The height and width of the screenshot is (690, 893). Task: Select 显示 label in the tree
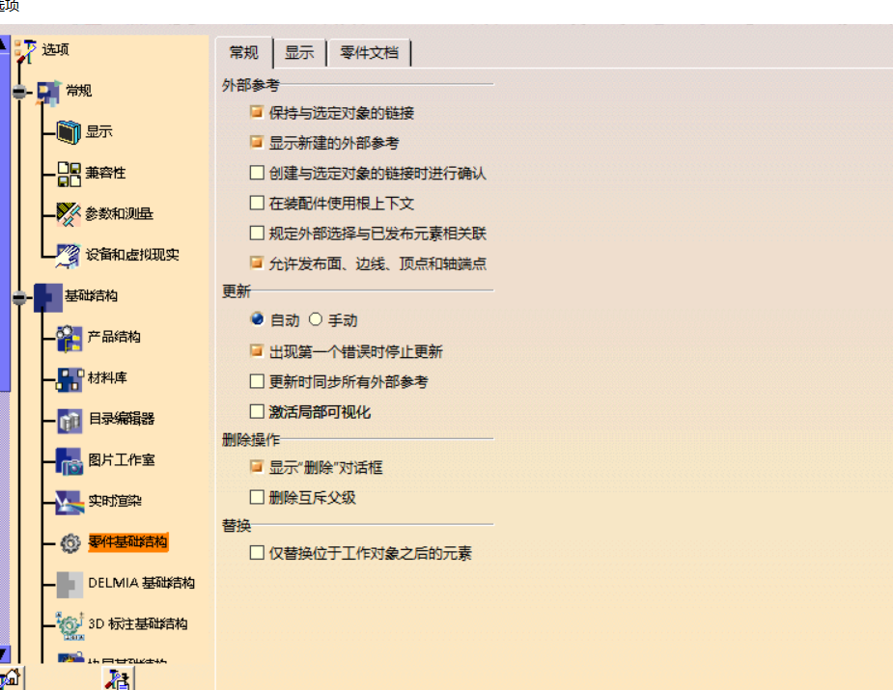coord(99,132)
